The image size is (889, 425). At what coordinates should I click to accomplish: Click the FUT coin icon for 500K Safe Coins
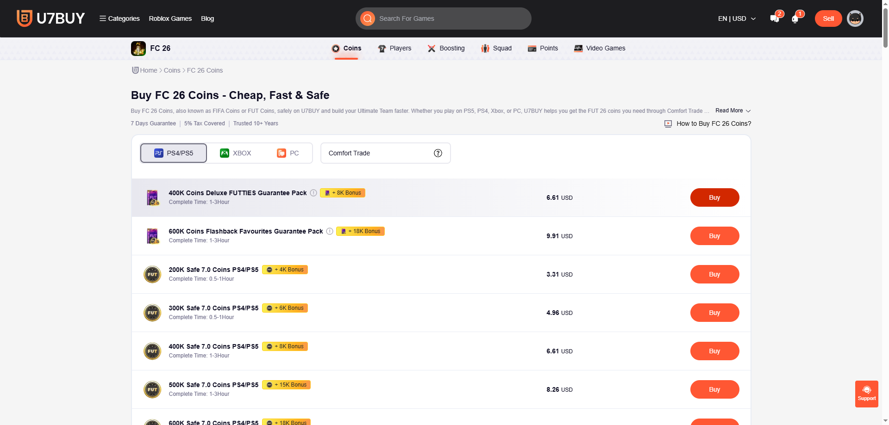click(152, 389)
